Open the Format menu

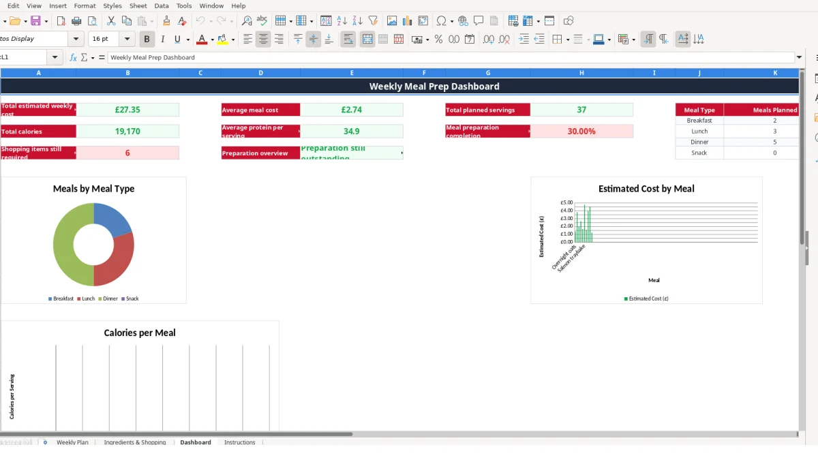coord(85,5)
